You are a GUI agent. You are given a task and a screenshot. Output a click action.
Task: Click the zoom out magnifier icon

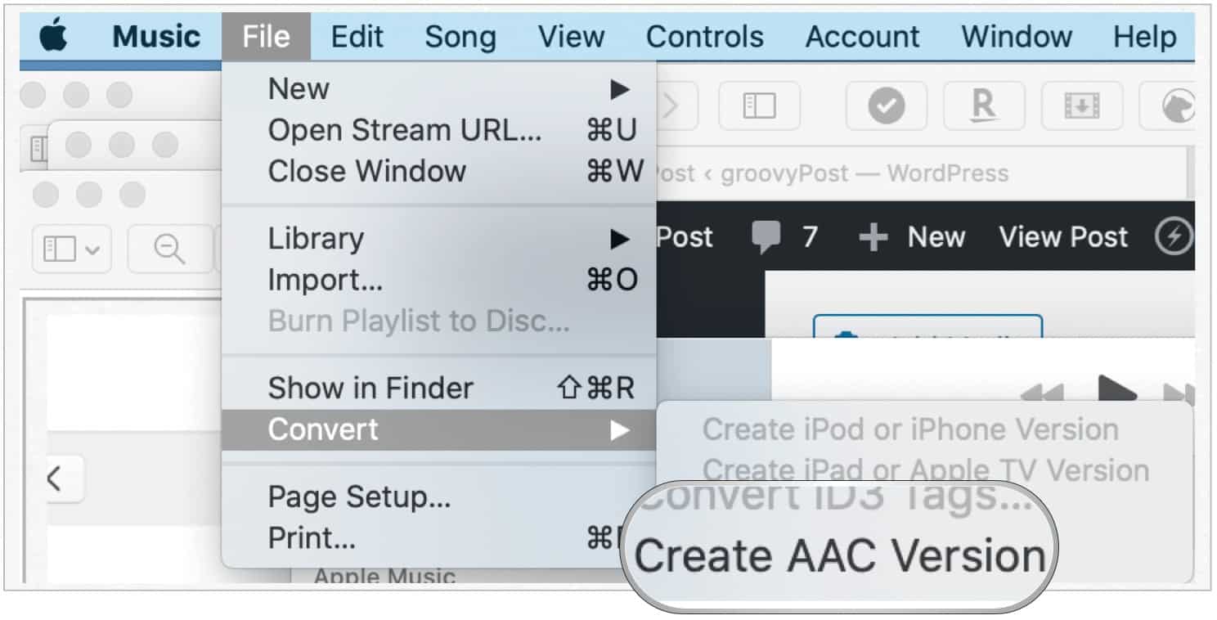[170, 249]
